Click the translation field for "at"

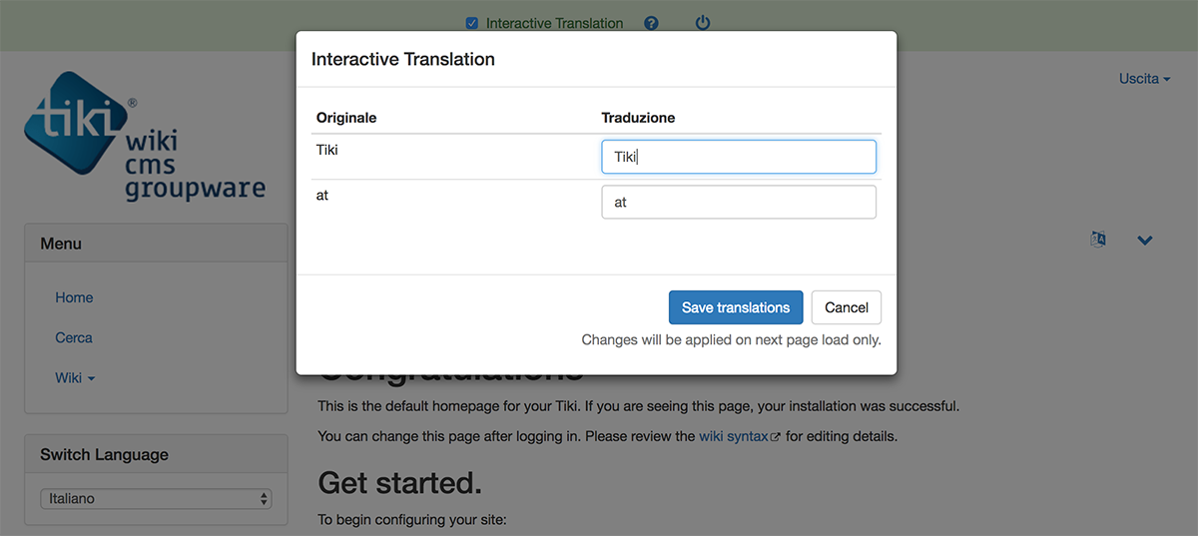pos(739,202)
